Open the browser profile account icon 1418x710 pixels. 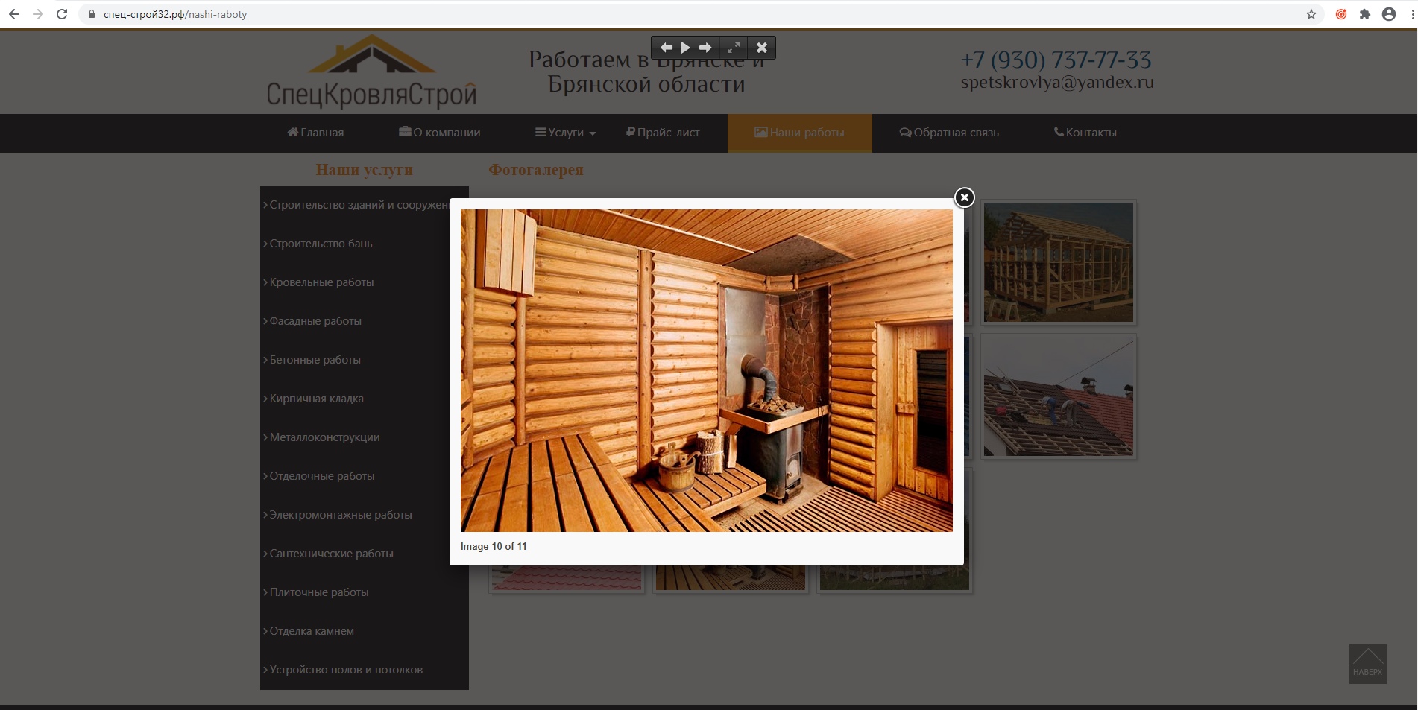pos(1389,14)
